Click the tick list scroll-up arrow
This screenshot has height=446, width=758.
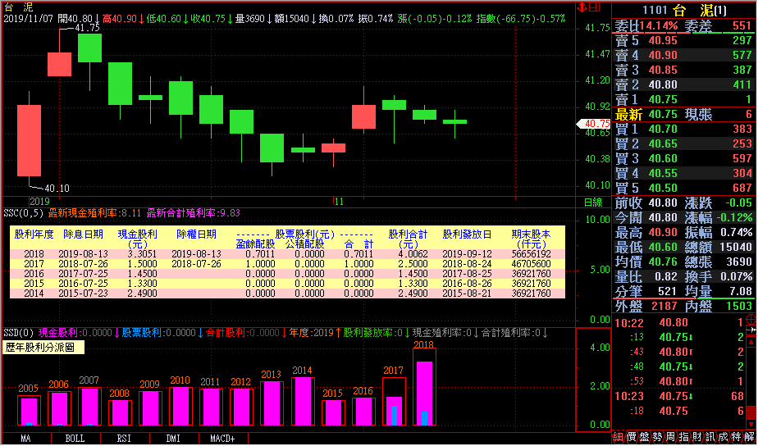click(x=751, y=342)
